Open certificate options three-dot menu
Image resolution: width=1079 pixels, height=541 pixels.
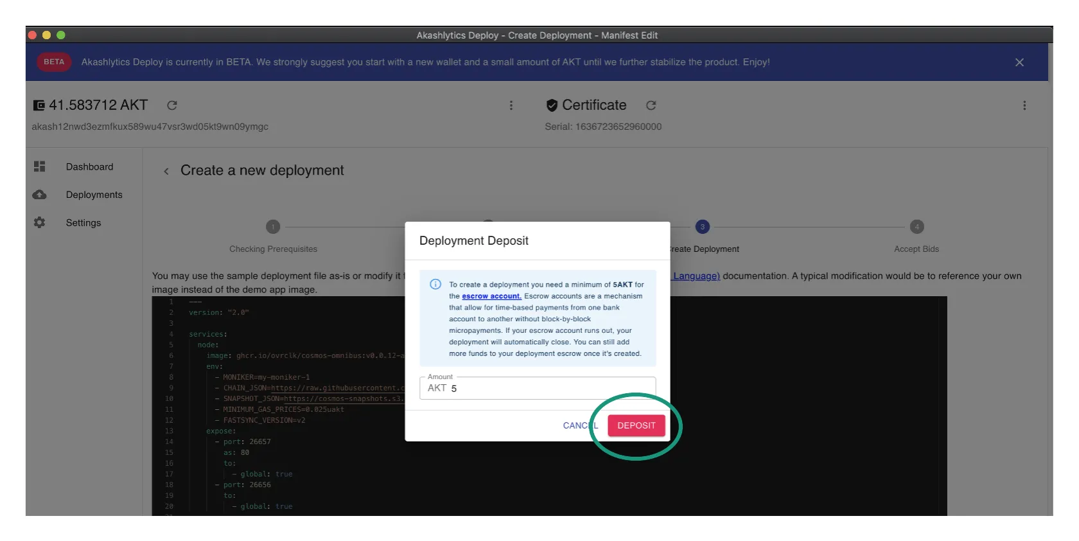(x=1024, y=105)
